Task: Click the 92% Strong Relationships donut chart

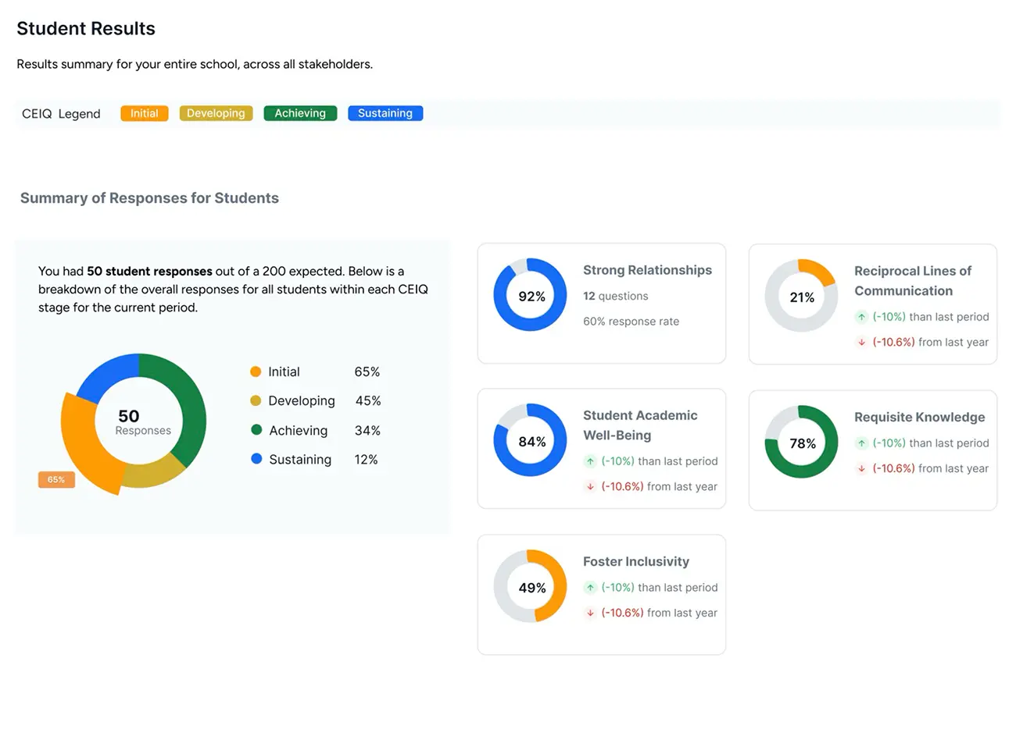Action: [x=530, y=295]
